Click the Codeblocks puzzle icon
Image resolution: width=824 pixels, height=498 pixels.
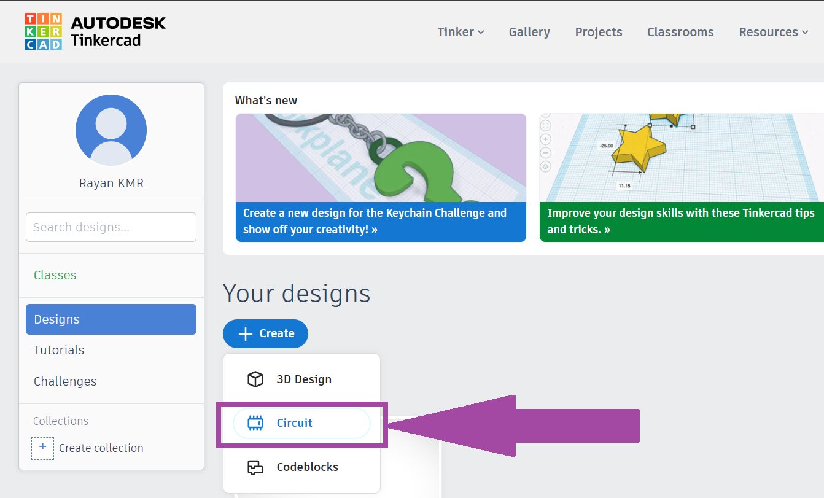tap(255, 467)
